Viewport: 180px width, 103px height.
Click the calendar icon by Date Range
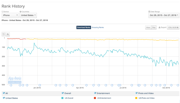149,12
